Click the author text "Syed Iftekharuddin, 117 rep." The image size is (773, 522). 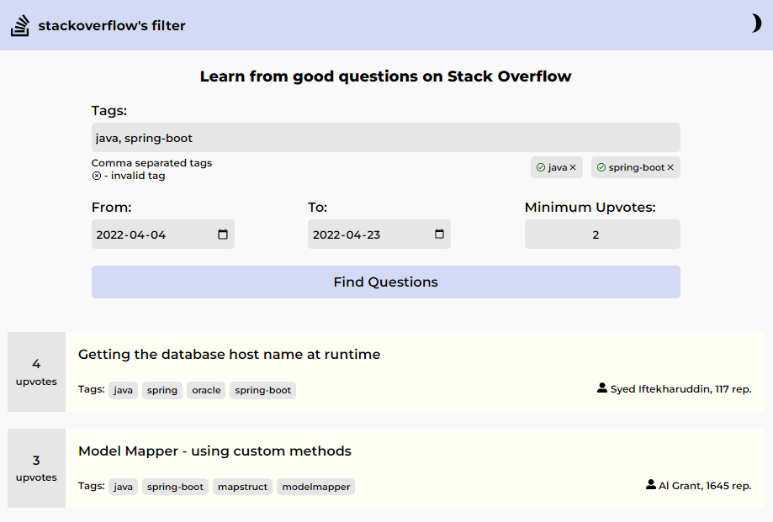coord(680,389)
